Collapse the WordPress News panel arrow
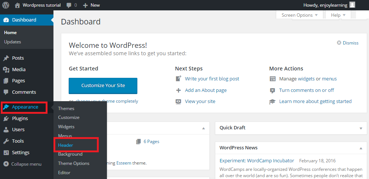The image size is (369, 179). tap(361, 148)
